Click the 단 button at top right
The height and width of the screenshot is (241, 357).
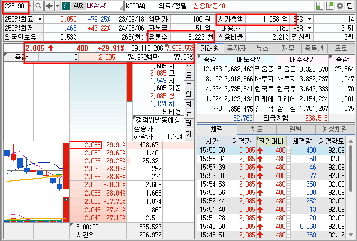coord(350,6)
